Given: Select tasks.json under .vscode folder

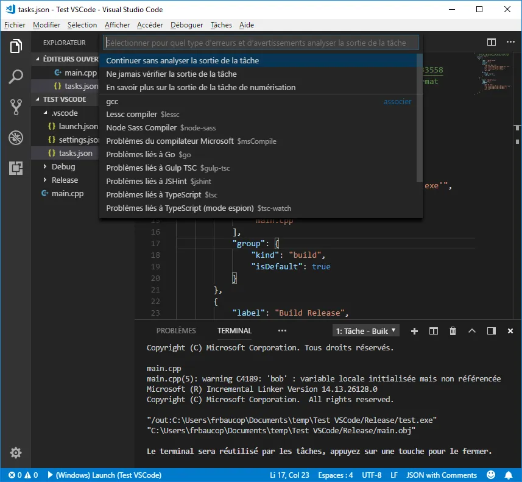Looking at the screenshot, I should click(x=66, y=153).
